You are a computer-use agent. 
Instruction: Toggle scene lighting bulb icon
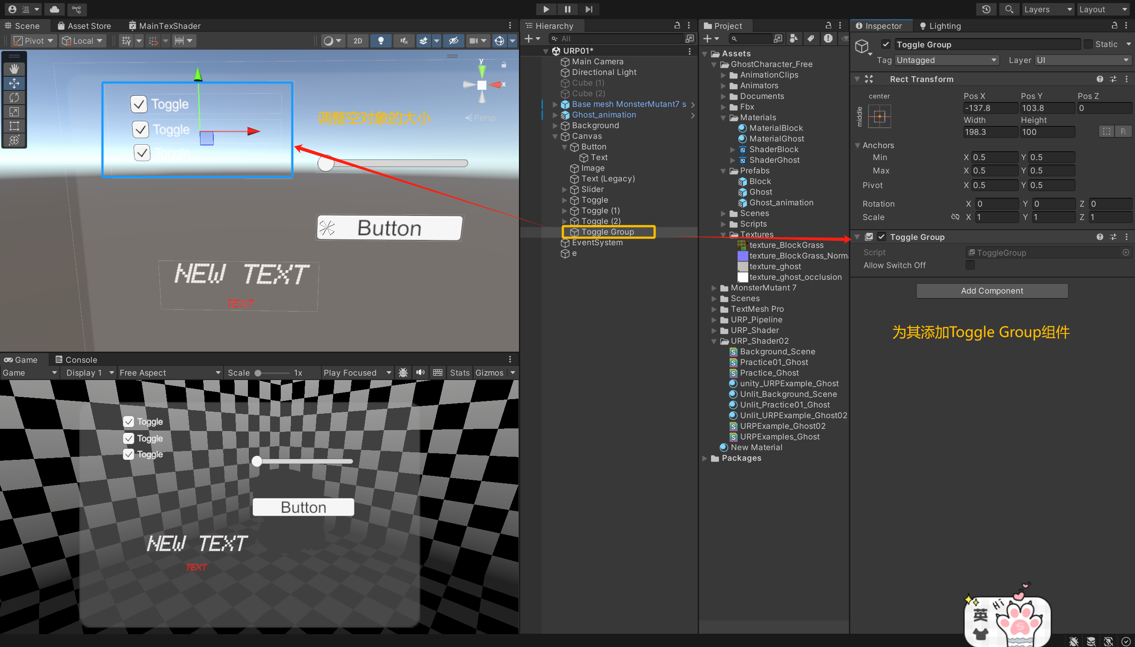(x=381, y=41)
